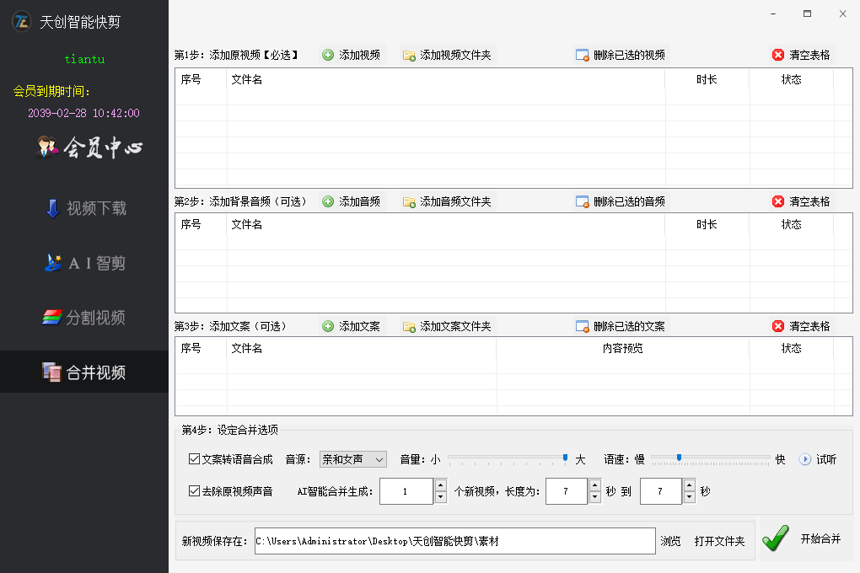Click the 分割视频 colored layers icon
The image size is (860, 573).
tap(52, 317)
